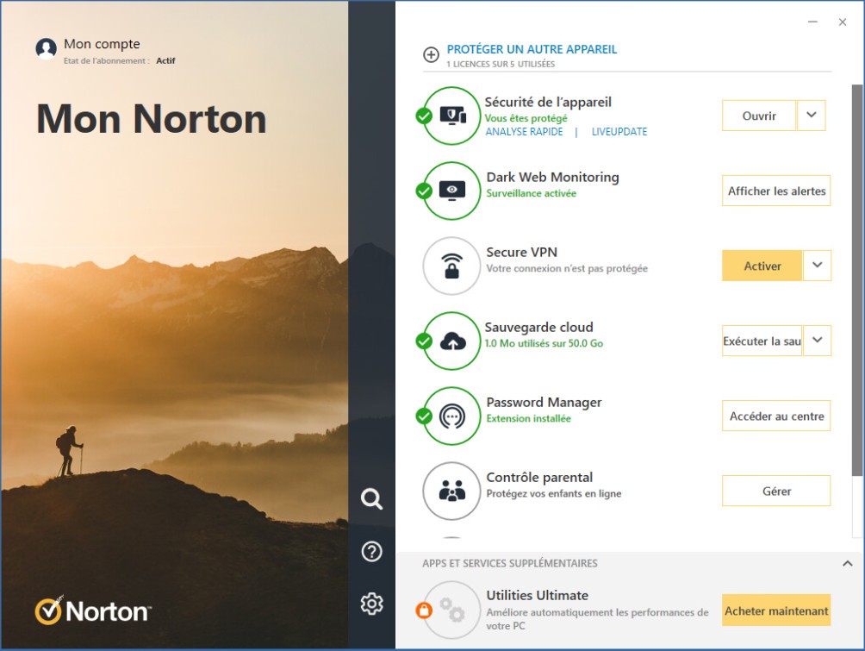
Task: Click the 'Password Manager' title
Action: tap(544, 403)
